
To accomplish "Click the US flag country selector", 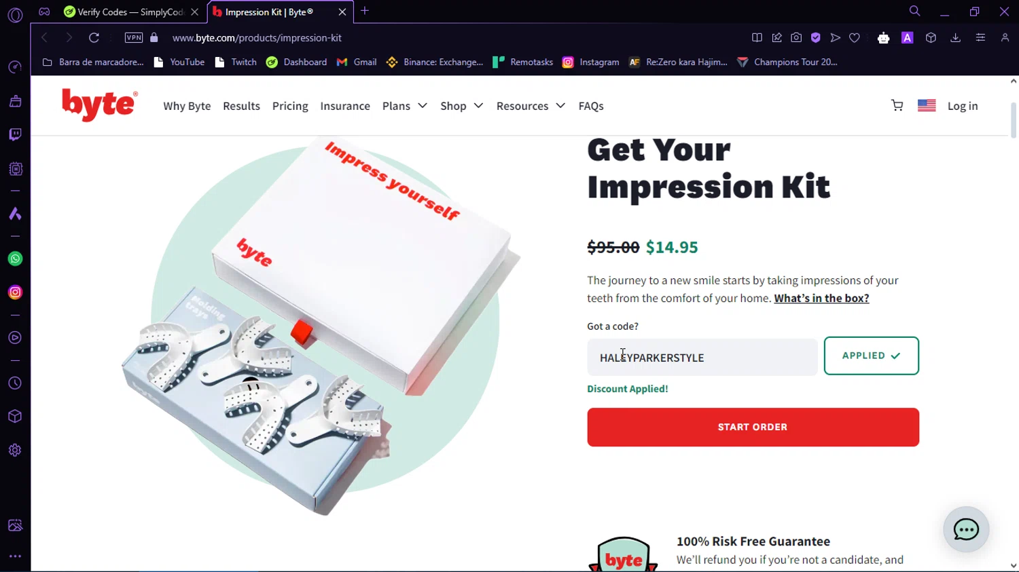I will [x=927, y=106].
